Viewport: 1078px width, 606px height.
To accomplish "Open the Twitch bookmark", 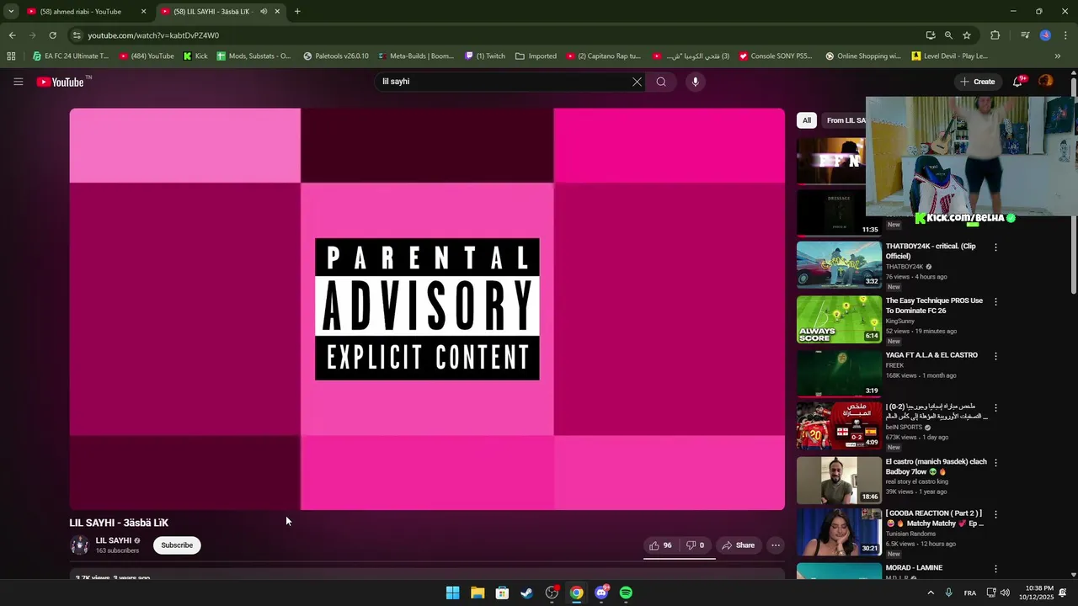I will [485, 56].
